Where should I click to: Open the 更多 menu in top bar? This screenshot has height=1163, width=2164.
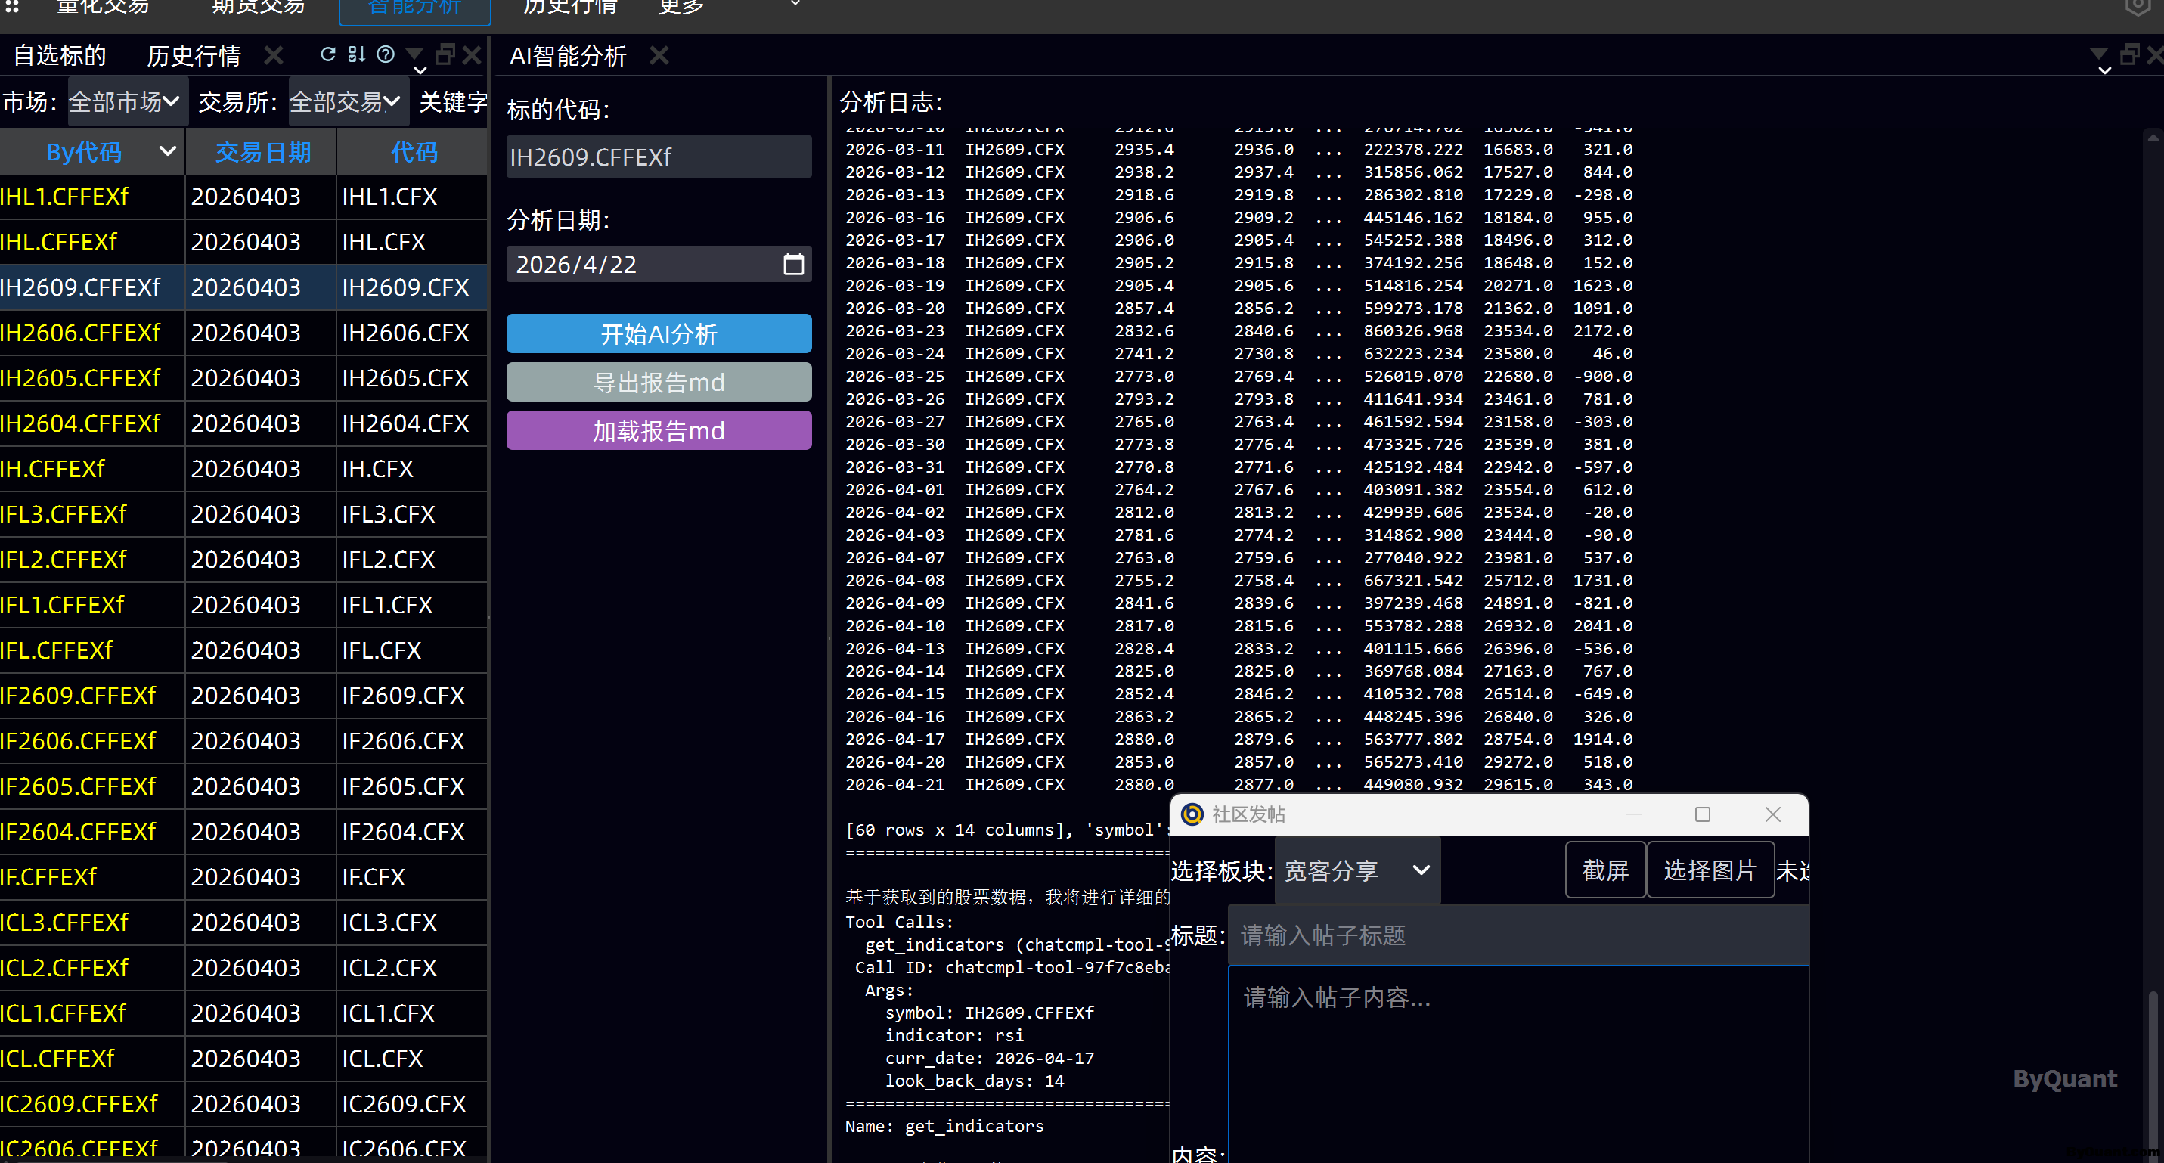pyautogui.click(x=681, y=7)
